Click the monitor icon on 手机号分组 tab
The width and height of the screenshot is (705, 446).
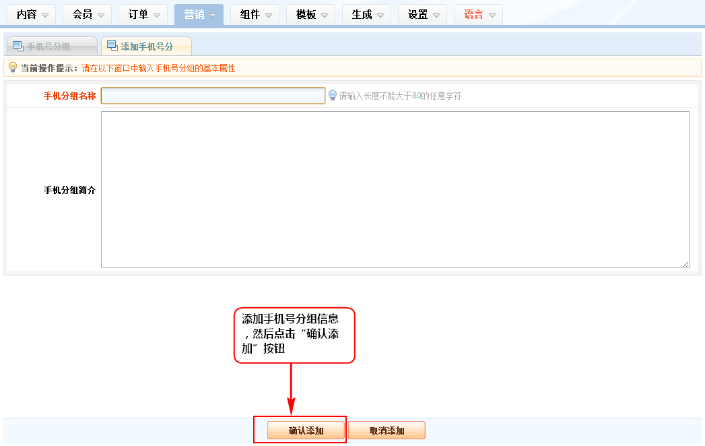18,46
